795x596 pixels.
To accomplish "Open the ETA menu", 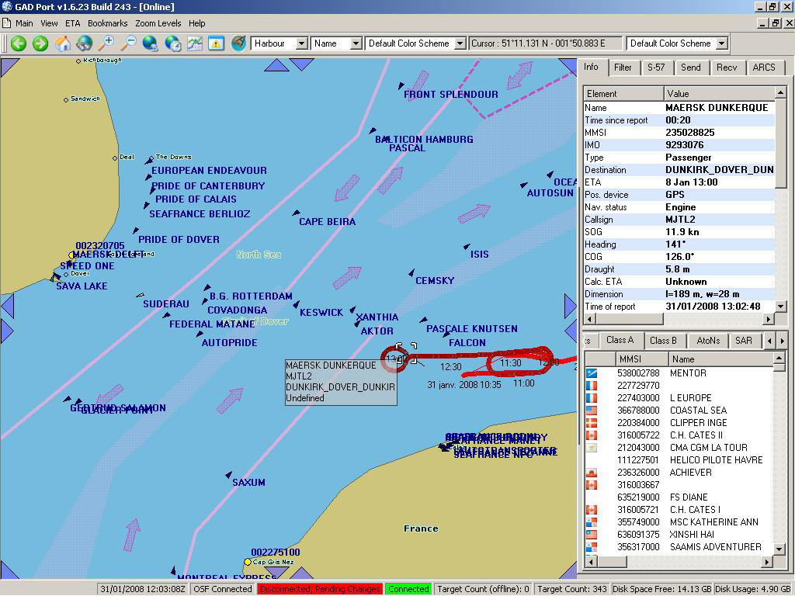I will point(72,23).
